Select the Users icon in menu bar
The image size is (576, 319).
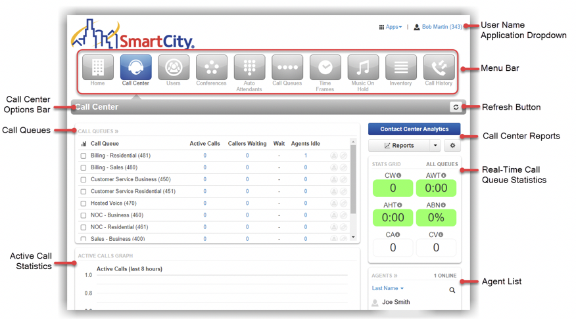click(x=174, y=68)
